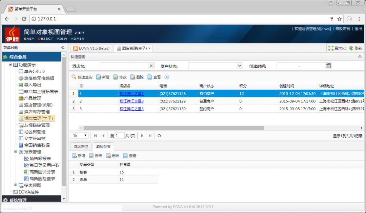Clear the hotel name field with X

coord(151,66)
